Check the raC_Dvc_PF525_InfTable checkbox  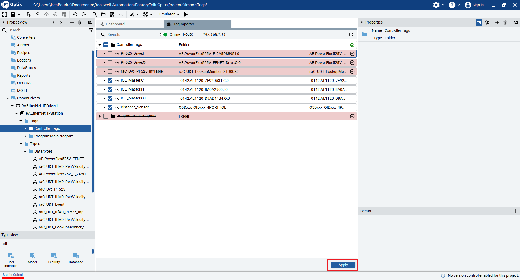[x=110, y=72]
